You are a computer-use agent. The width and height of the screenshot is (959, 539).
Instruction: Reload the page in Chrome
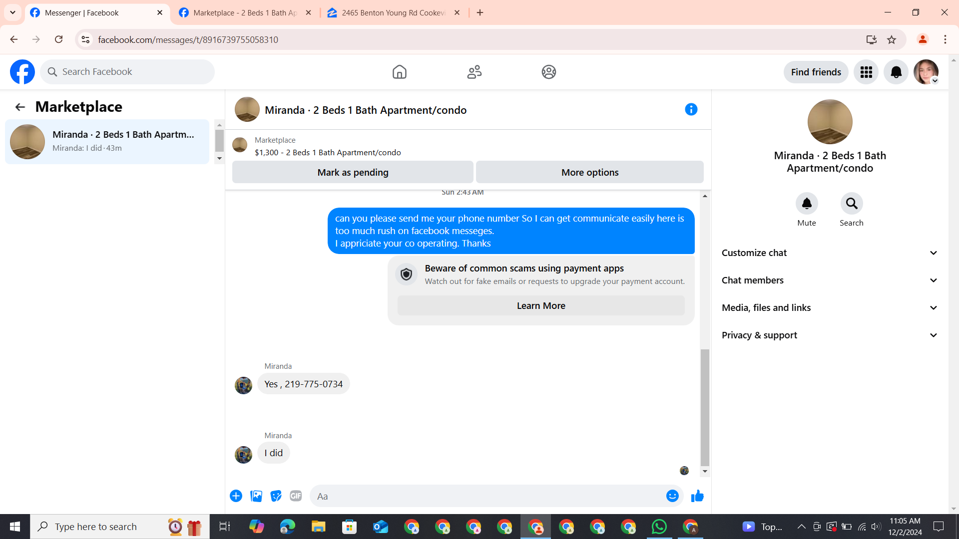58,39
